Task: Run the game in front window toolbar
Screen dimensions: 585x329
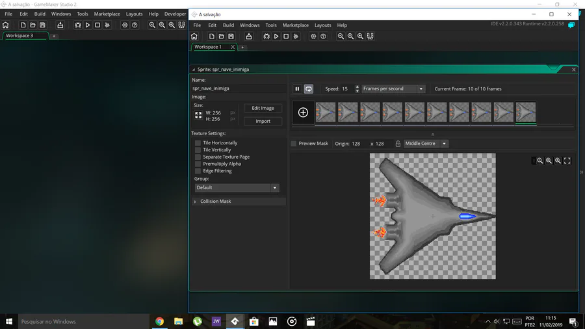Action: click(276, 36)
